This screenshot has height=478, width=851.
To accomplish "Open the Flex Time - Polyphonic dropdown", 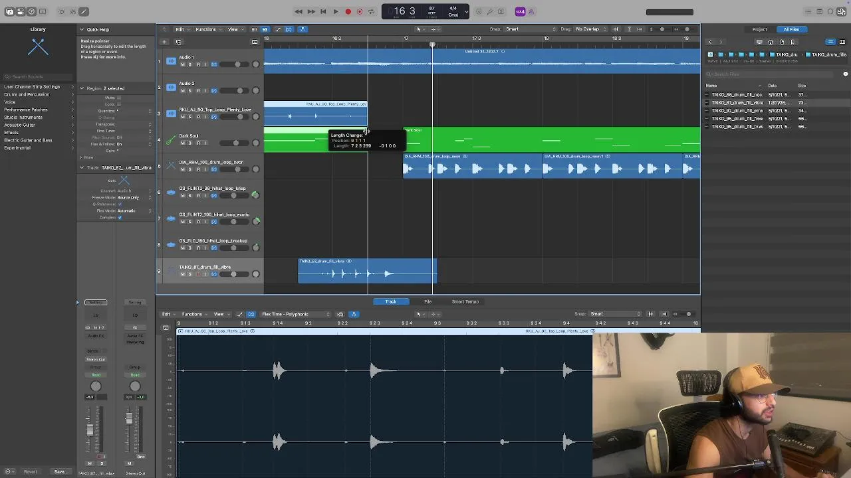I will click(x=295, y=314).
